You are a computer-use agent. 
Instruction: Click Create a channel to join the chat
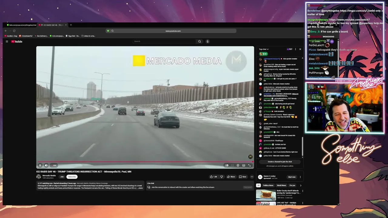(280, 162)
